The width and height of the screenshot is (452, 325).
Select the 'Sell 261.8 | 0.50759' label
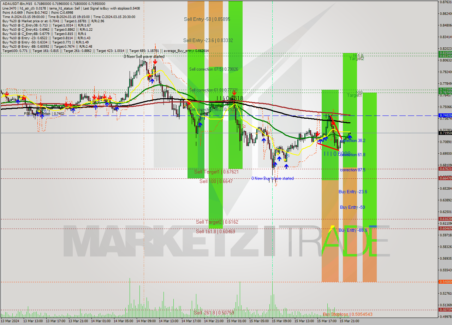click(x=214, y=313)
